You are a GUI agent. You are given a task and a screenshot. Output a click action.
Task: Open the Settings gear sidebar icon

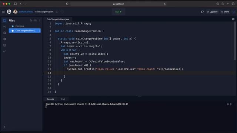coord(5,39)
